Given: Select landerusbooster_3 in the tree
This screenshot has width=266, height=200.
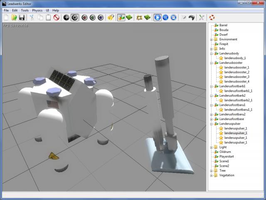Looking at the screenshot, I should (x=236, y=77).
